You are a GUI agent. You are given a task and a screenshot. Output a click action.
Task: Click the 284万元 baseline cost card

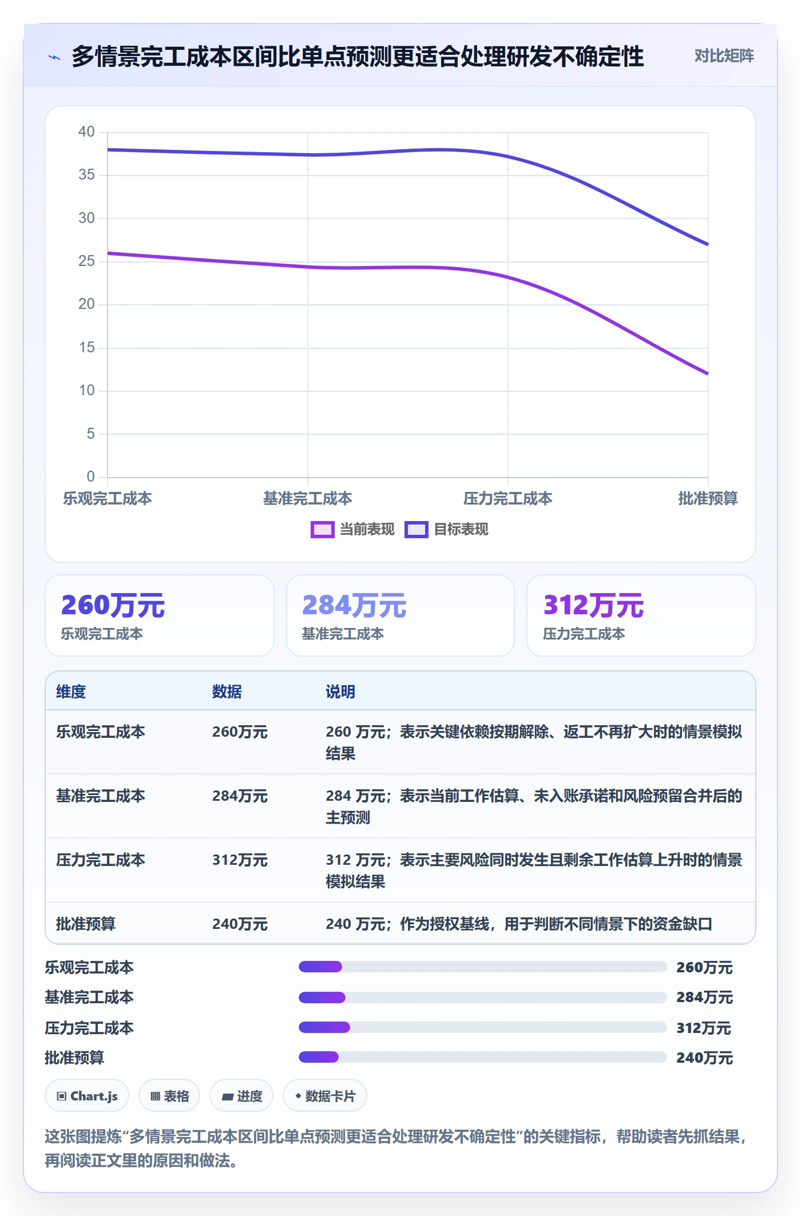click(400, 615)
